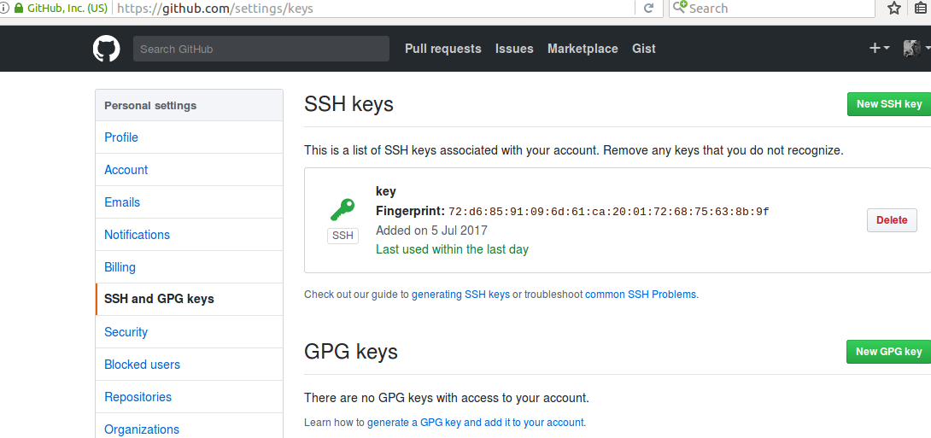This screenshot has width=931, height=438.
Task: Click 'Last used within the last day'
Action: [452, 249]
